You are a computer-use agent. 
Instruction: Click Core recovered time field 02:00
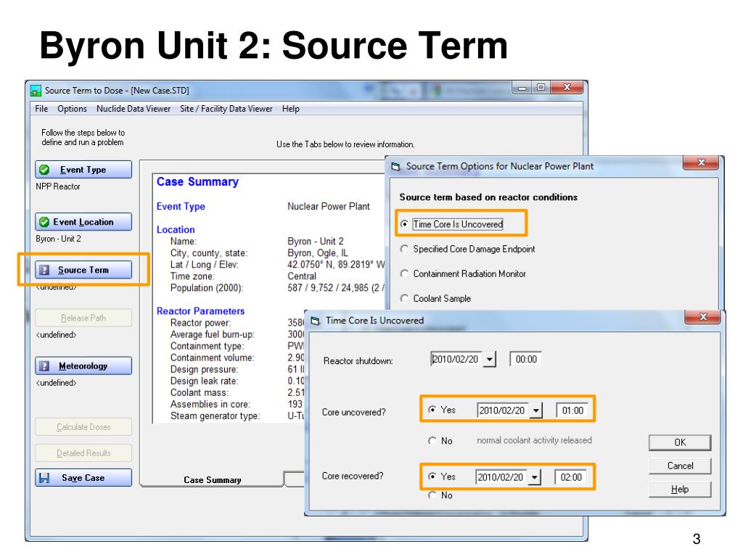571,477
